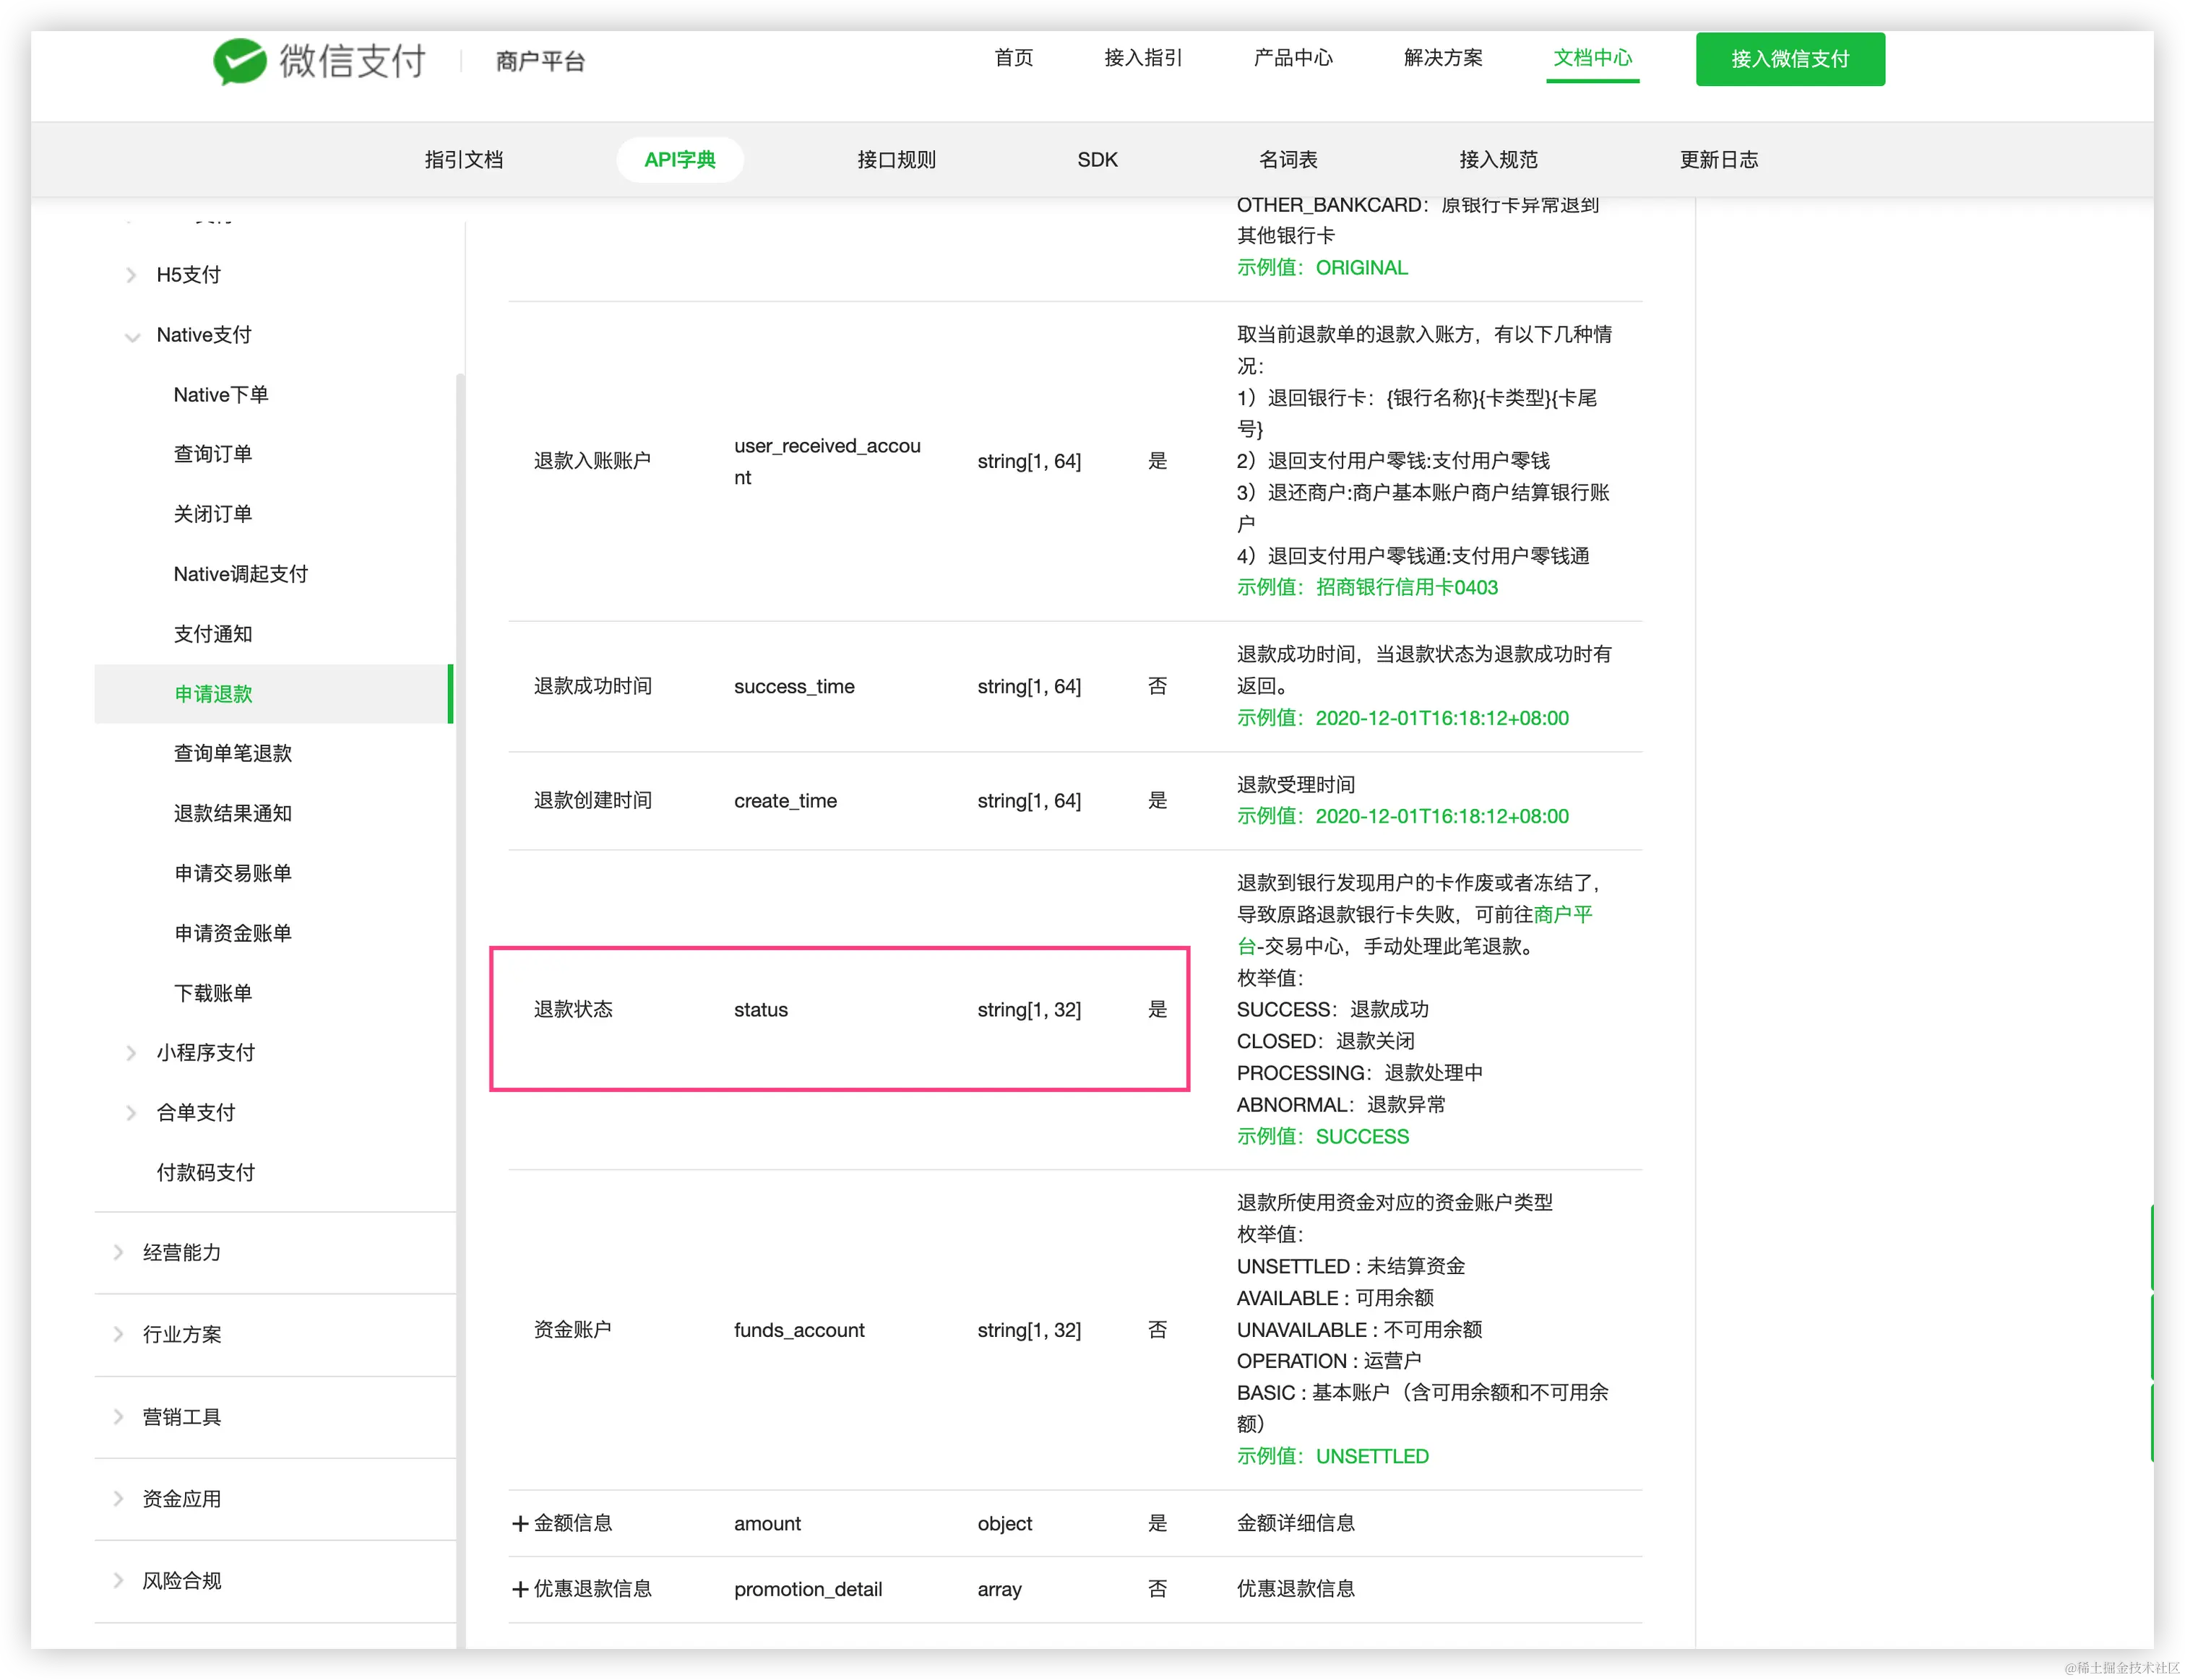Click the WeChat Pay logo icon
Image resolution: width=2185 pixels, height=1680 pixels.
(x=239, y=61)
